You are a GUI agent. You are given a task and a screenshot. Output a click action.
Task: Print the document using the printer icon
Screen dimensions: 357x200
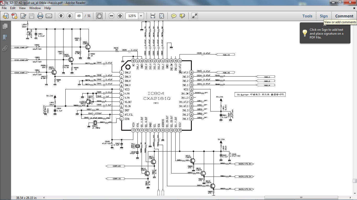point(40,16)
